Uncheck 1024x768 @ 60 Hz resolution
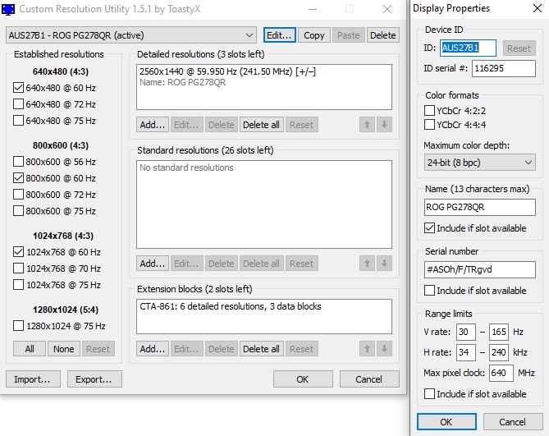This screenshot has height=436, width=549. 19,252
